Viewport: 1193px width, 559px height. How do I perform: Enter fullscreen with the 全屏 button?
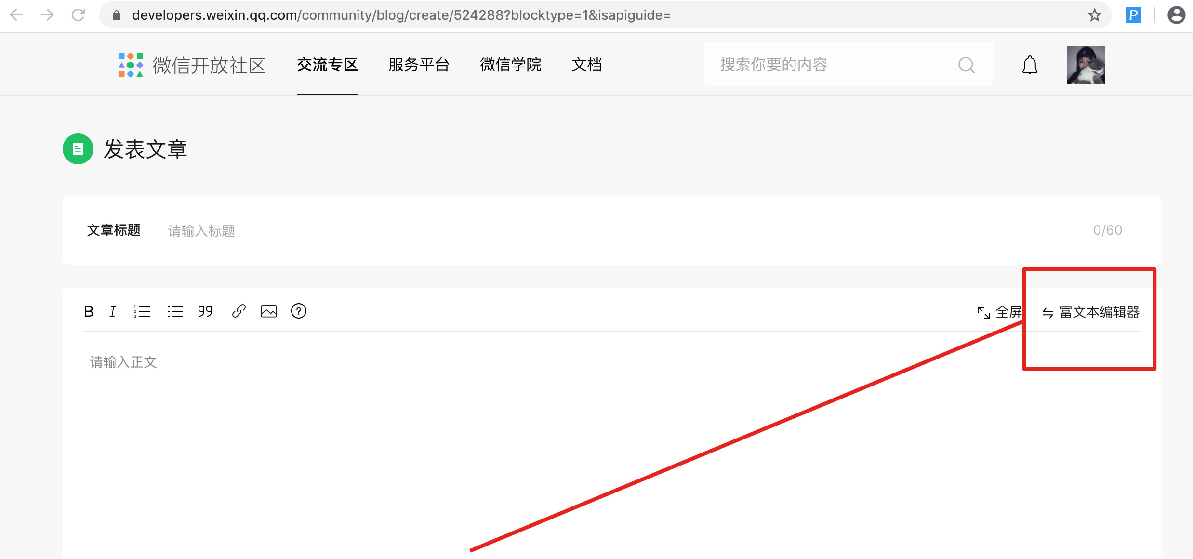coord(999,312)
